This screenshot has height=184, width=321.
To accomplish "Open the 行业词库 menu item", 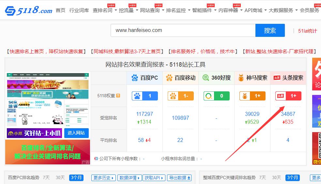I will tap(79, 10).
